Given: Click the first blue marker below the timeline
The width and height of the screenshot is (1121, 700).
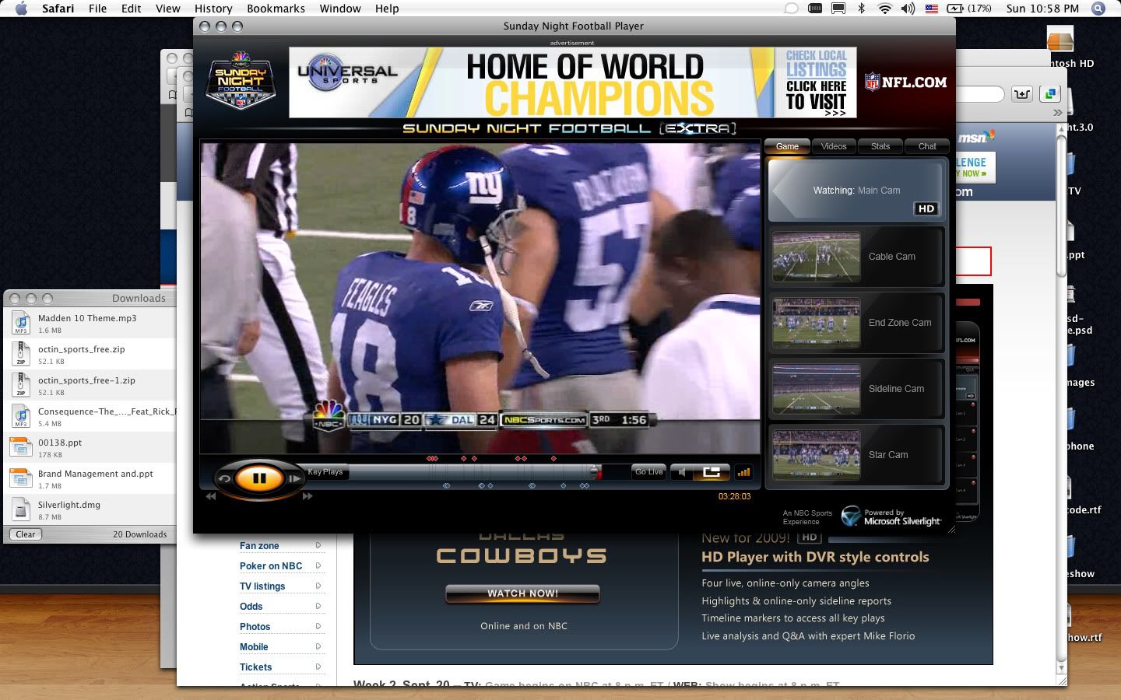Looking at the screenshot, I should tap(446, 486).
